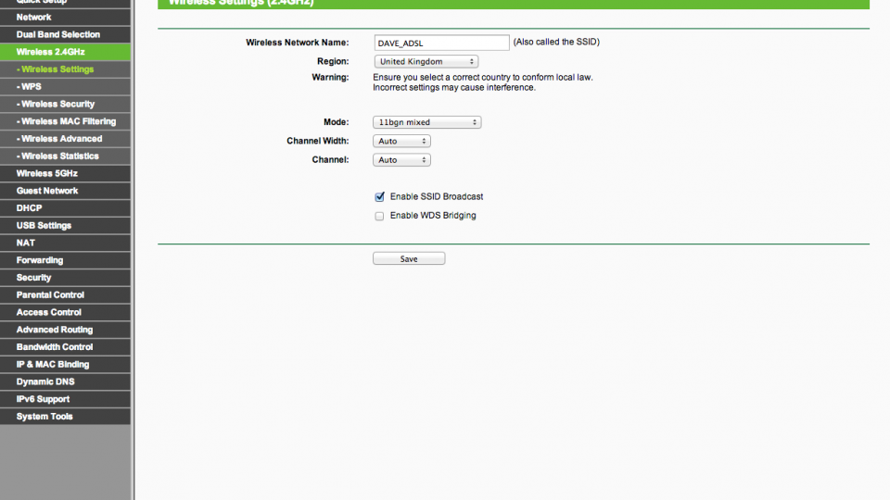This screenshot has height=500, width=890.
Task: Open Wireless Advanced settings
Action: 65,139
